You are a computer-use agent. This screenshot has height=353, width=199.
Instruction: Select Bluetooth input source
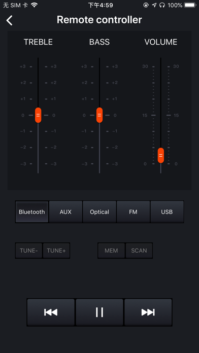pos(32,212)
